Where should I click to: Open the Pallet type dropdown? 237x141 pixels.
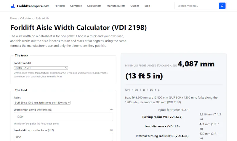pyautogui.click(x=42, y=103)
